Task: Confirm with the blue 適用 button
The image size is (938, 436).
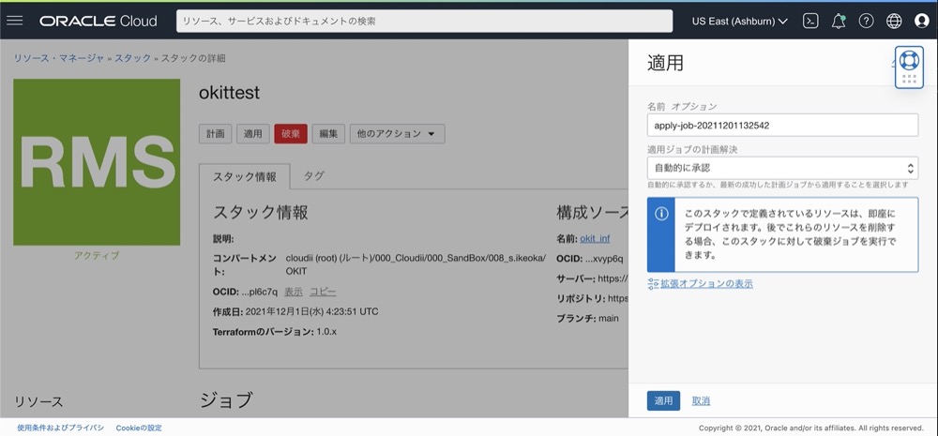Action: pos(663,400)
